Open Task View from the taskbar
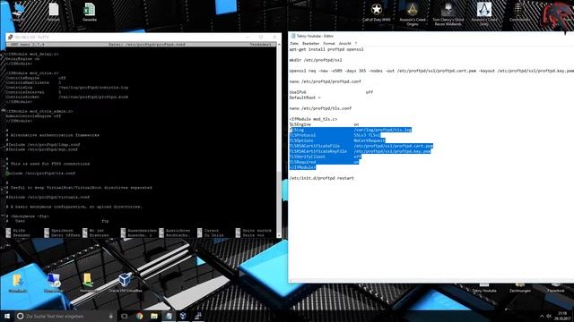Screen dimensions: 574x322 pyautogui.click(x=125, y=316)
